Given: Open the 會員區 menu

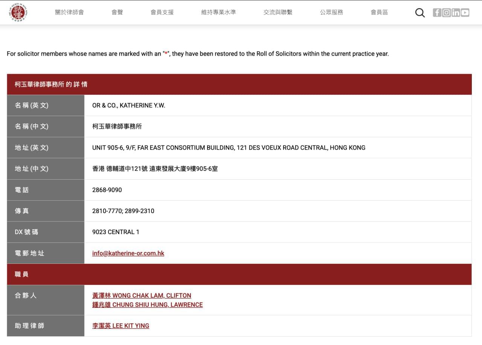Looking at the screenshot, I should (x=379, y=12).
